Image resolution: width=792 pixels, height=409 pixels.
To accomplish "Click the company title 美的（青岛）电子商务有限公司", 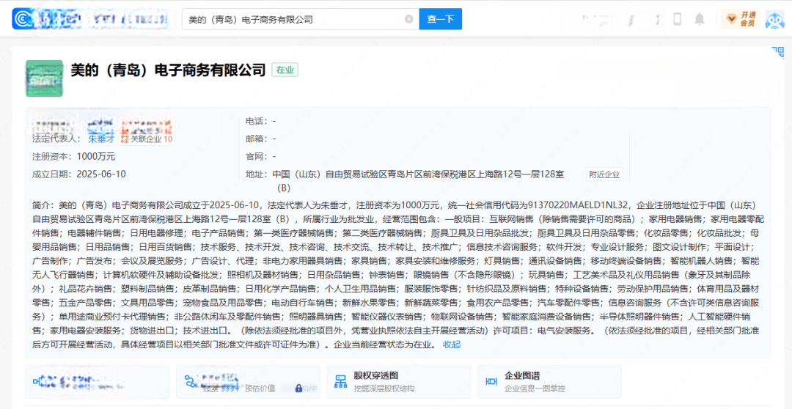I will pos(168,70).
